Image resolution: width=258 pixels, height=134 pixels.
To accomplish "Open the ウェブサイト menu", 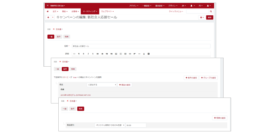I will (107, 12).
